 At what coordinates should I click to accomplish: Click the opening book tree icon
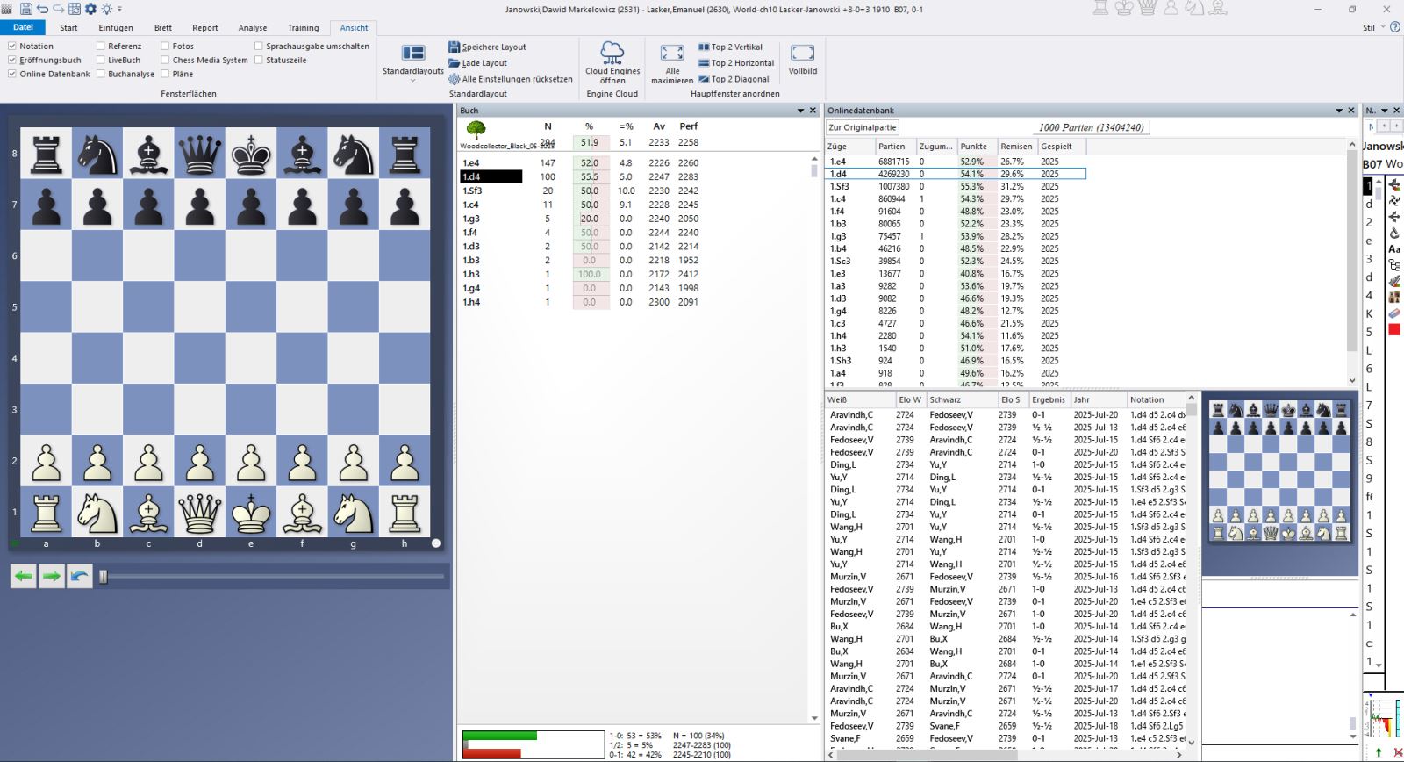(x=476, y=131)
